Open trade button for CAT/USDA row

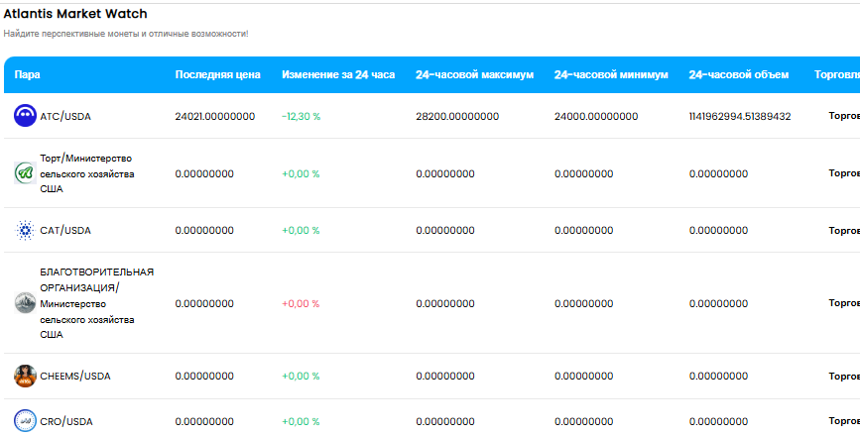(x=844, y=230)
